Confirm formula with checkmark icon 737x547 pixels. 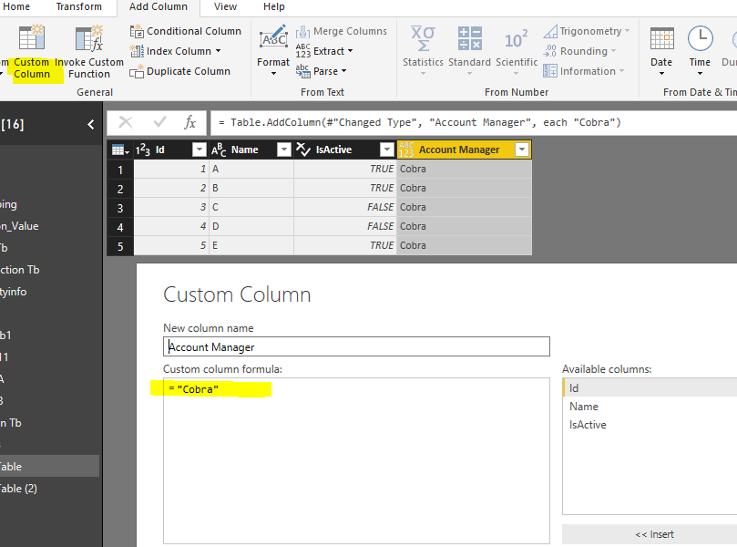coord(159,122)
